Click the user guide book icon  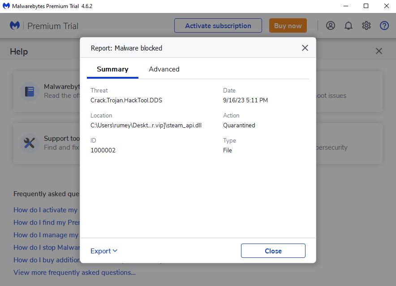click(x=30, y=91)
